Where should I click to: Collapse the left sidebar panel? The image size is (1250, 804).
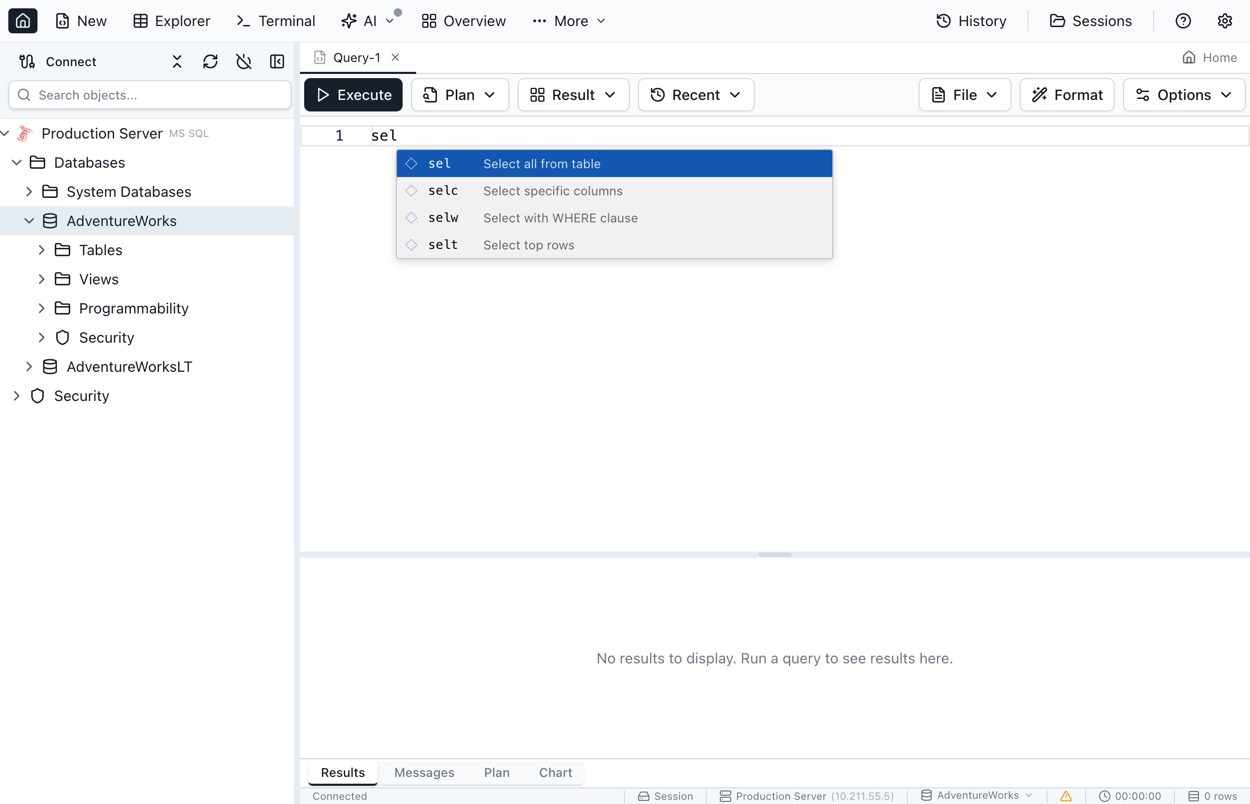[277, 61]
